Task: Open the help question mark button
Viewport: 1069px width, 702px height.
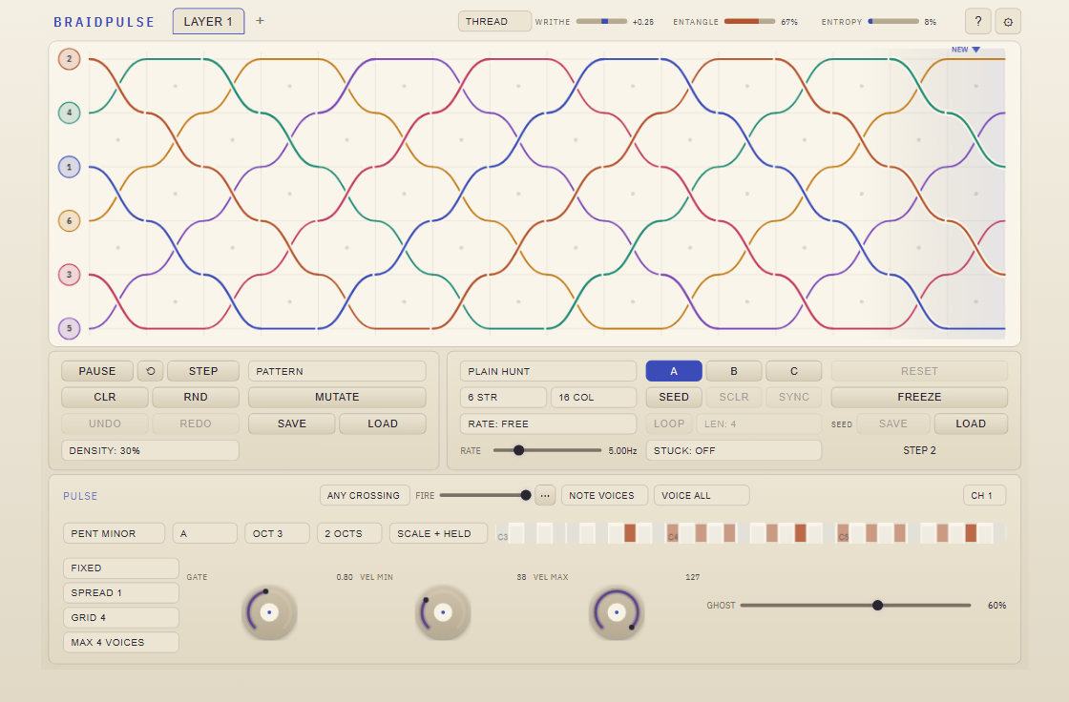Action: pyautogui.click(x=977, y=21)
